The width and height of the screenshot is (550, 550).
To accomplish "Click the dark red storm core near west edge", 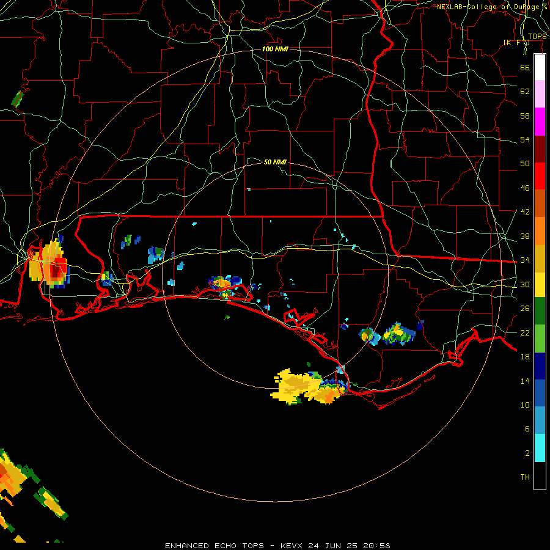I will pos(56,273).
